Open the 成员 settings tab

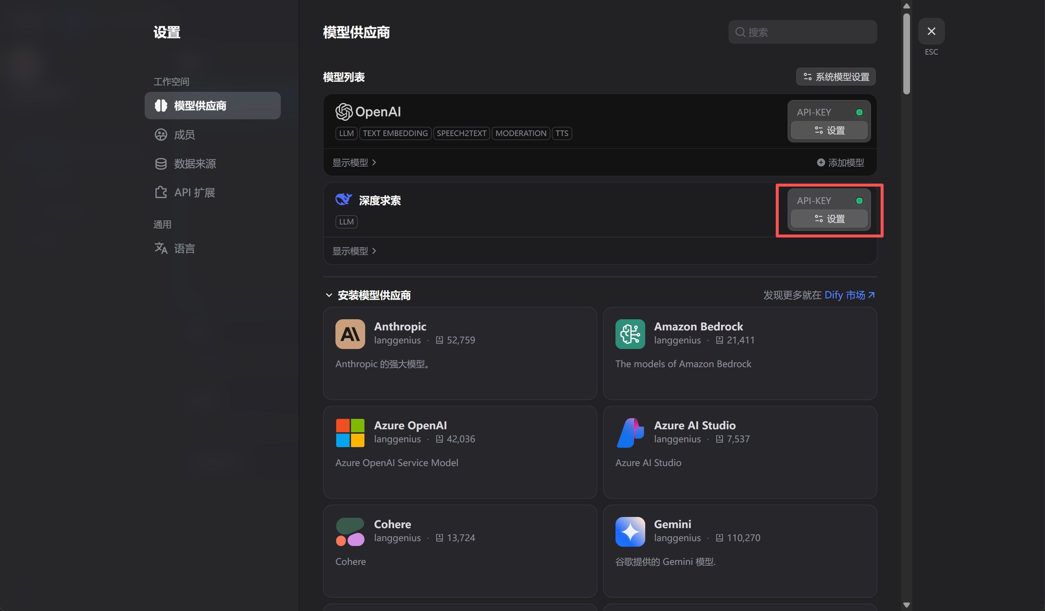[x=212, y=135]
